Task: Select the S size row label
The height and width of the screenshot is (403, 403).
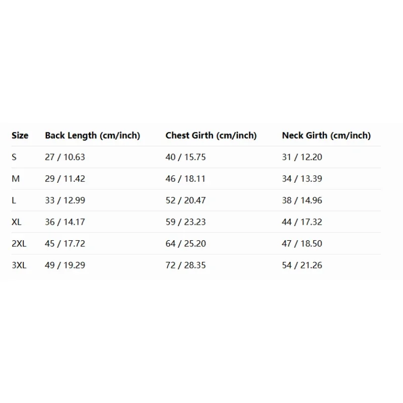Action: 14,157
